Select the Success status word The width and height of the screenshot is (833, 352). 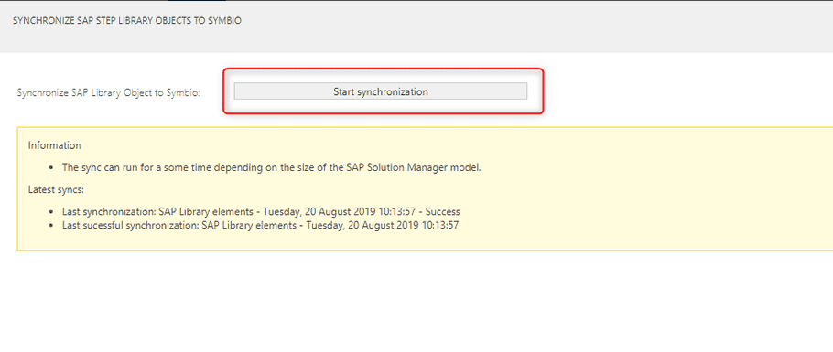[x=442, y=211]
